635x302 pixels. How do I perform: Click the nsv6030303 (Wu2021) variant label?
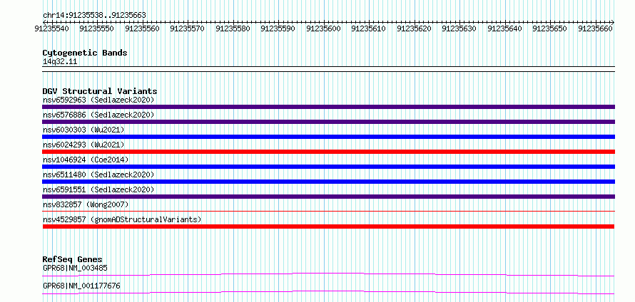pos(83,130)
